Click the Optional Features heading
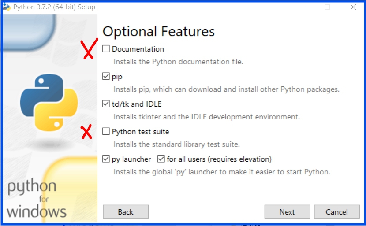 (158, 31)
